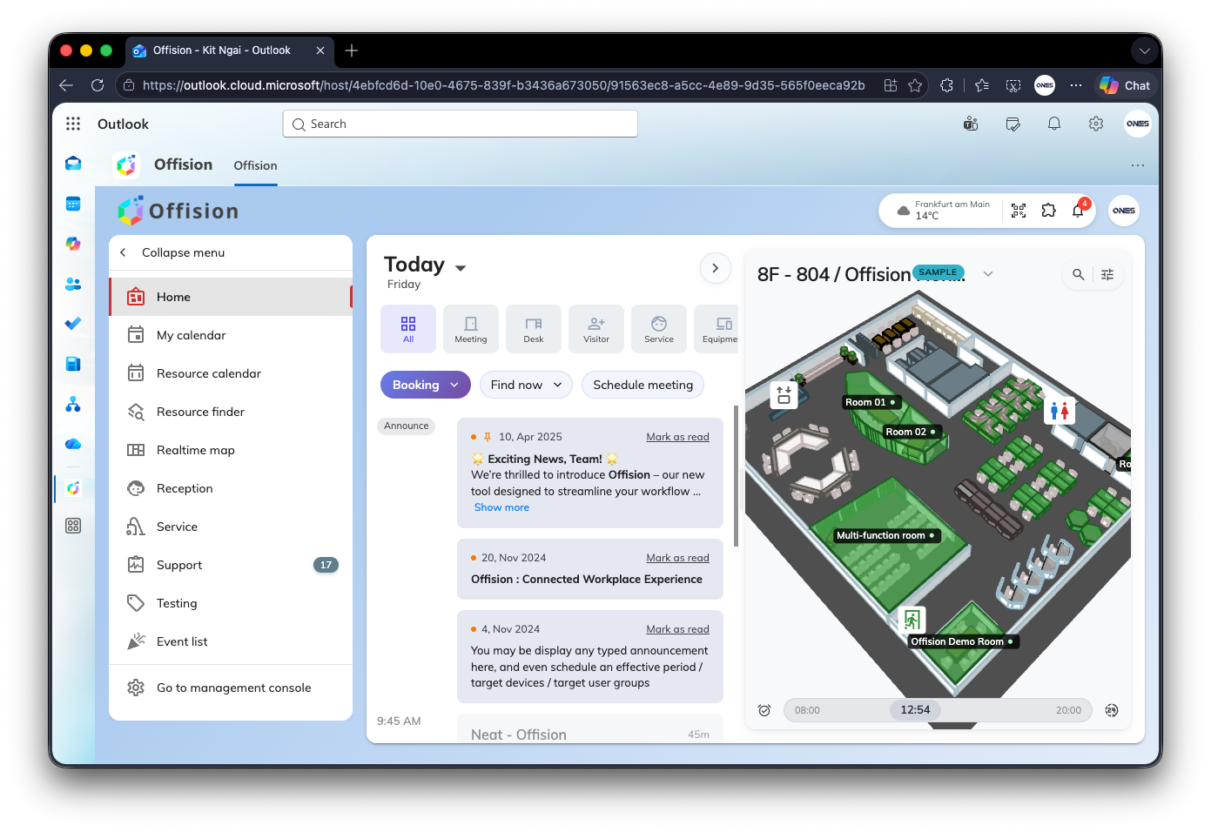
Task: Mark 10 Apr 2025 announcement as read
Action: 677,437
